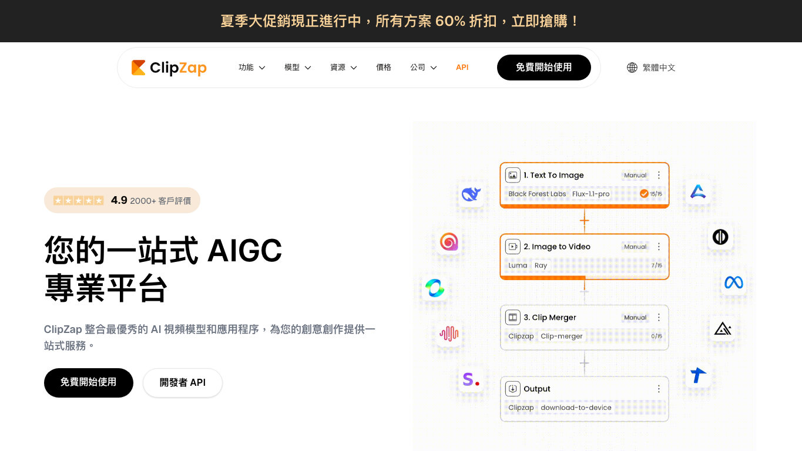Open the 繁體中文 language dropdown

(652, 68)
